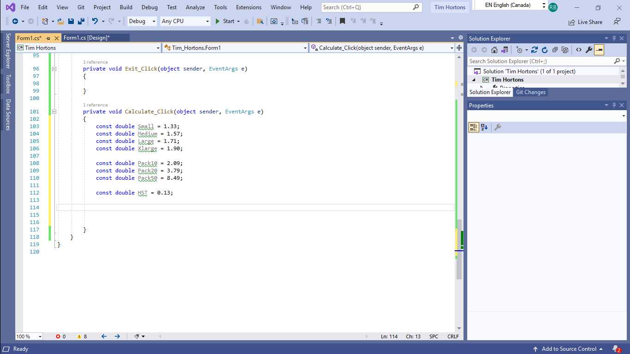The height and width of the screenshot is (354, 630).
Task: Open the Any CPU platform dropdown
Action: 185,21
